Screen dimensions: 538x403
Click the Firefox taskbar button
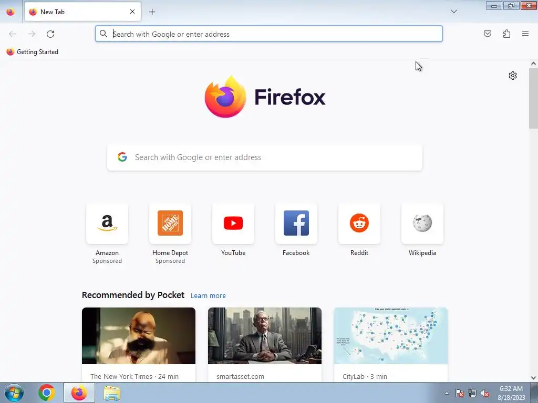(79, 393)
